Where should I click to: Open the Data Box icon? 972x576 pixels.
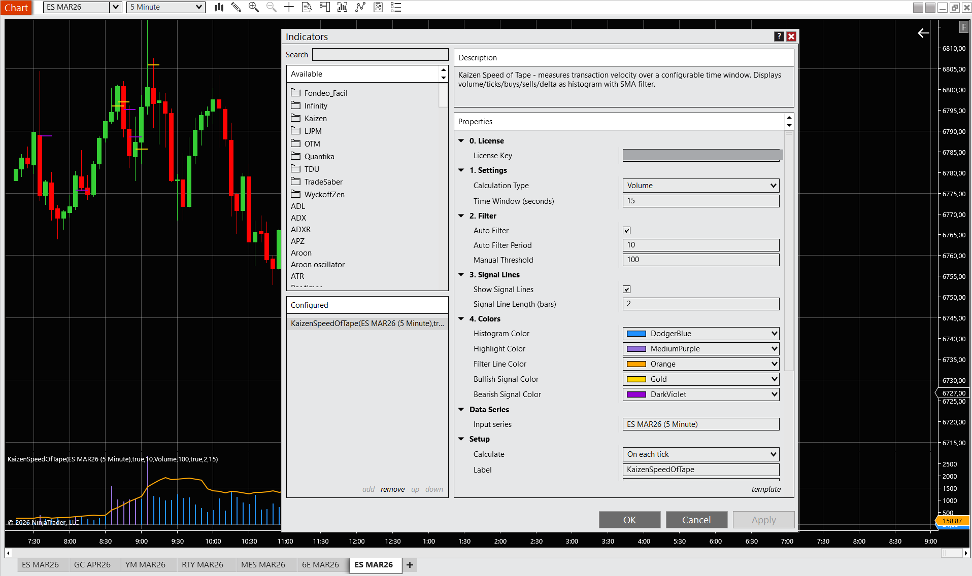pyautogui.click(x=307, y=7)
